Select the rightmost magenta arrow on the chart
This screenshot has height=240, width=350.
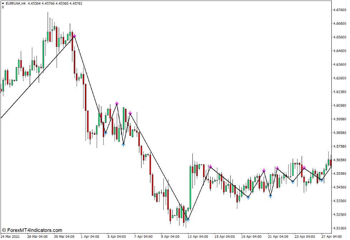(x=304, y=167)
